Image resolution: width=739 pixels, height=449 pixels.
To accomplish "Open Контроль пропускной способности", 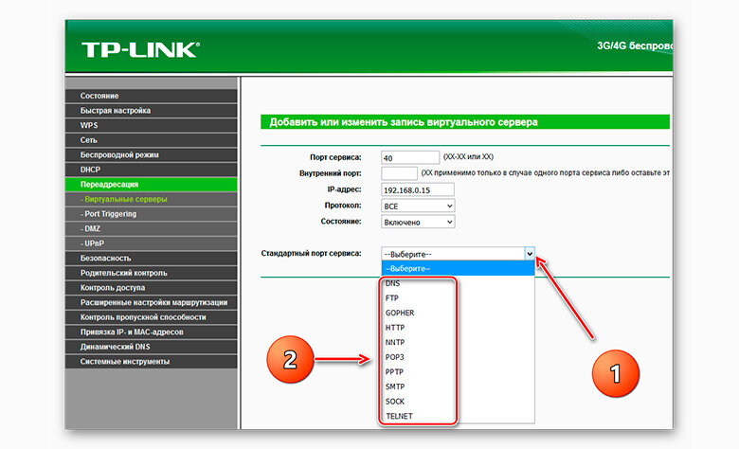I will click(151, 317).
